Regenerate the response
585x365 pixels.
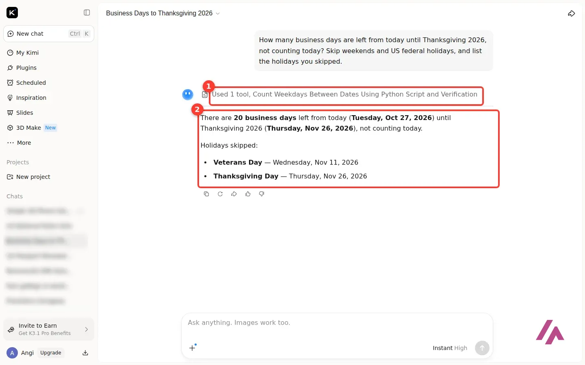[x=220, y=194]
